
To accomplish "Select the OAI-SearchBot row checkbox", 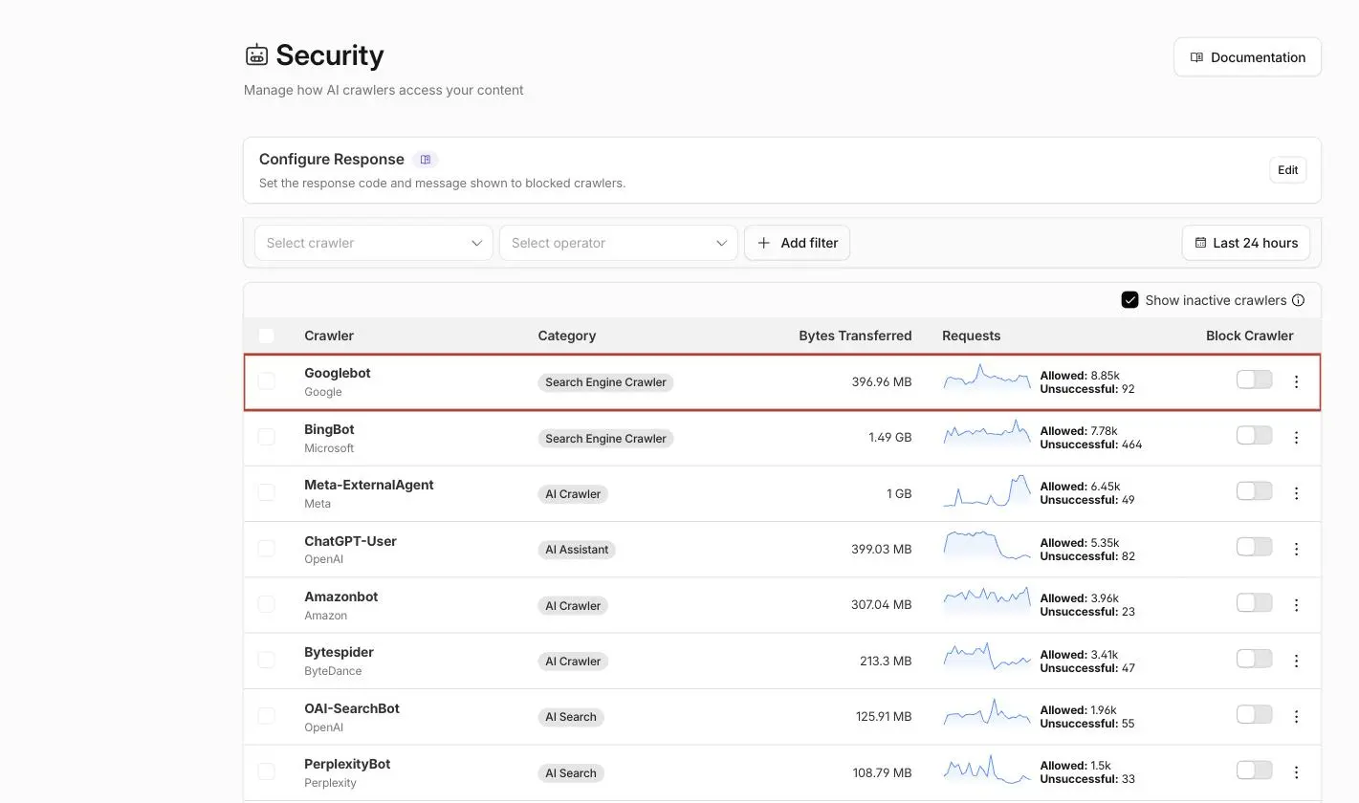I will pyautogui.click(x=266, y=715).
